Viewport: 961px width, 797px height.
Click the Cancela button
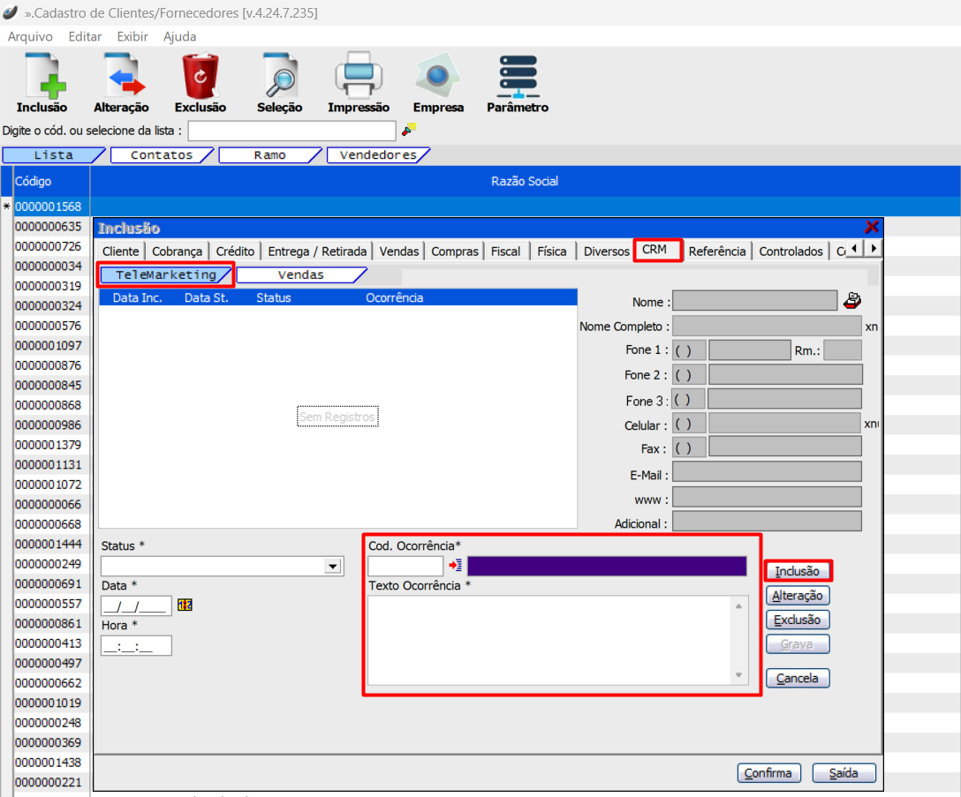pos(798,679)
